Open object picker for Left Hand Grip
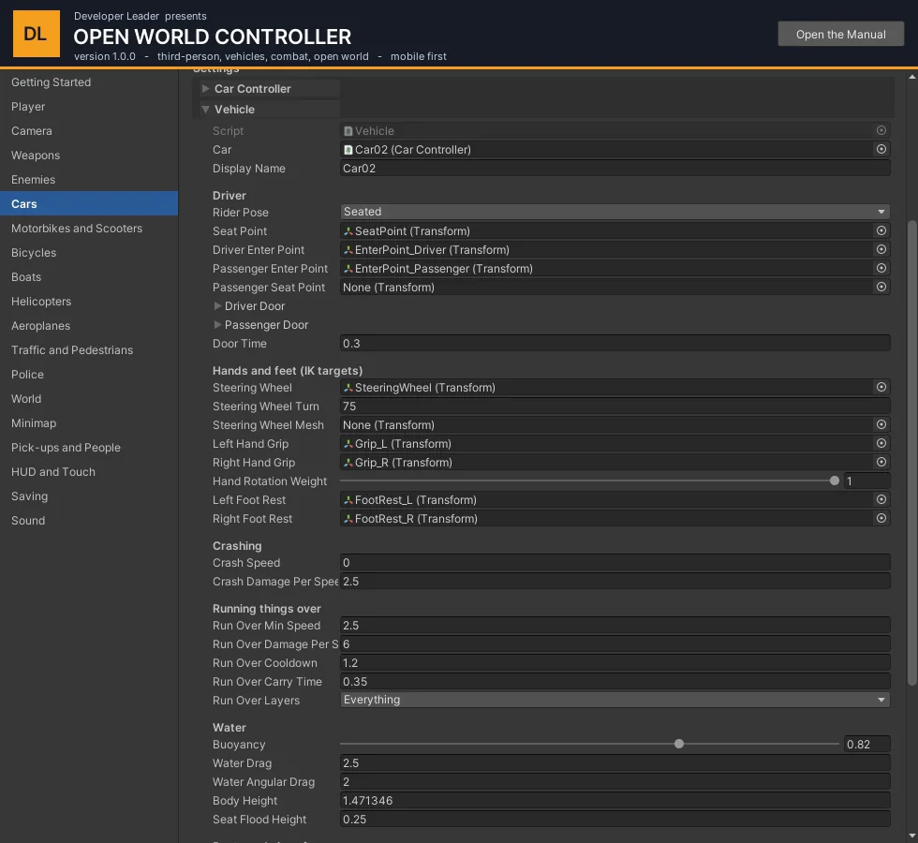The height and width of the screenshot is (843, 918). (x=881, y=443)
